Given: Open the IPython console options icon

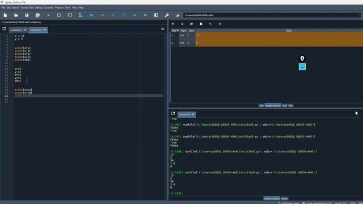Looking at the screenshot, I should [x=357, y=113].
